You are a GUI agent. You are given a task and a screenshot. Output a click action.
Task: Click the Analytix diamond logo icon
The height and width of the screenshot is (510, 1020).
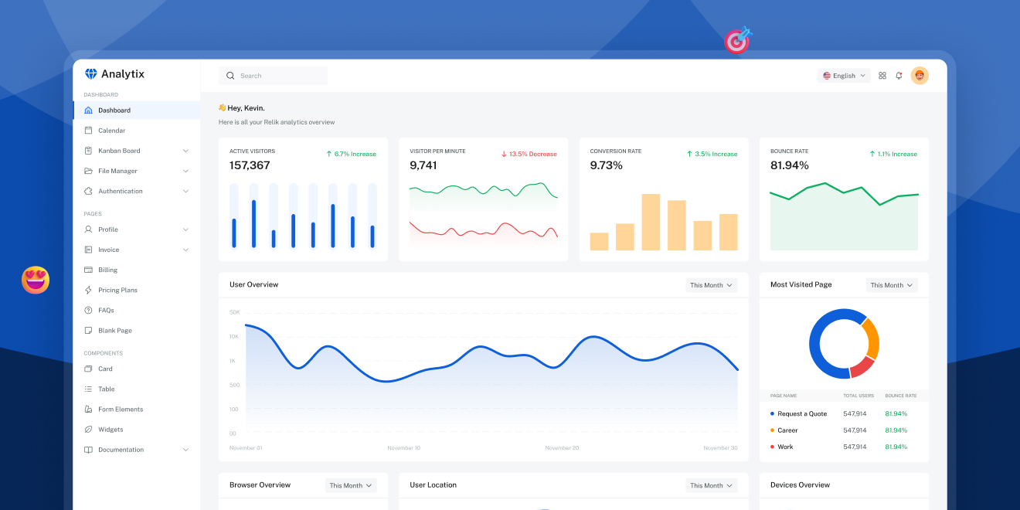coord(90,74)
